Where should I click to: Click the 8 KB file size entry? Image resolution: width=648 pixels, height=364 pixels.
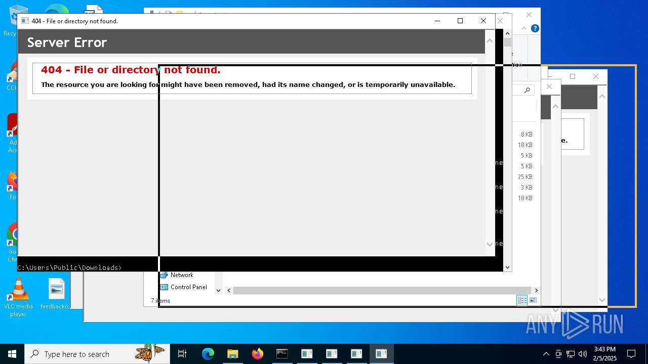coord(526,134)
